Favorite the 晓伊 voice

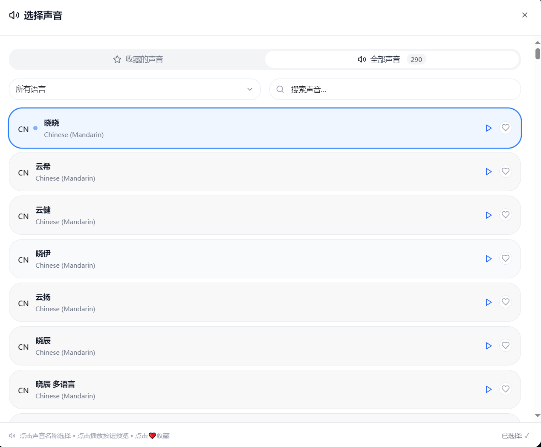click(506, 259)
